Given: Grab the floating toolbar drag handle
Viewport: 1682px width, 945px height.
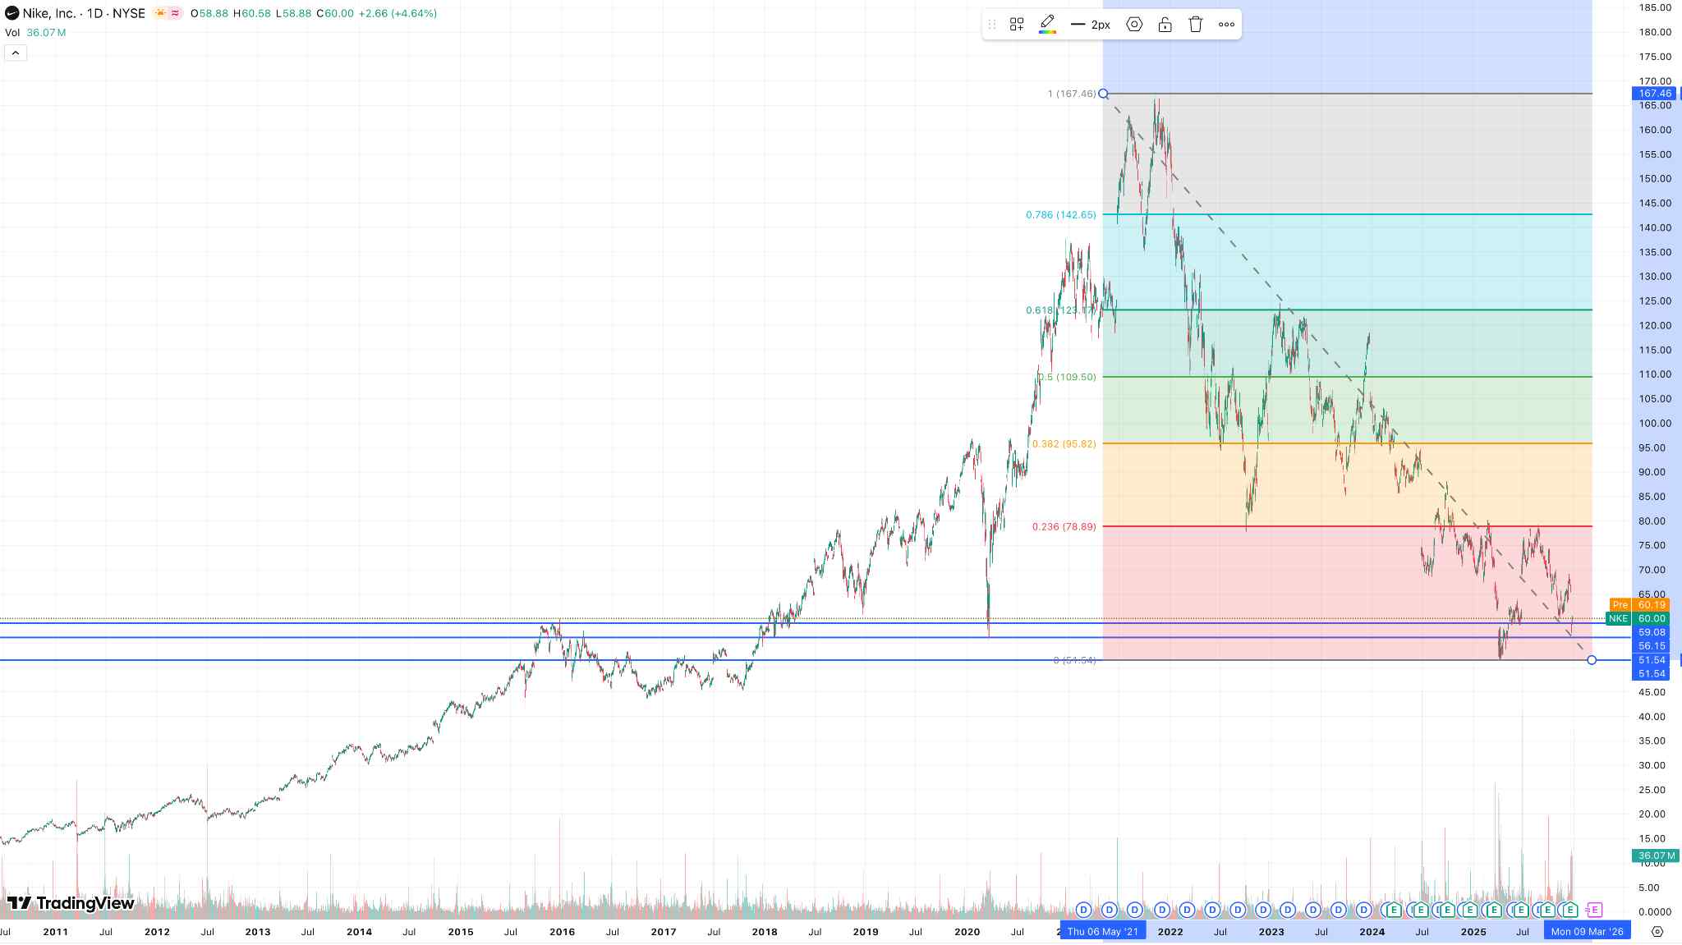Looking at the screenshot, I should tap(992, 25).
